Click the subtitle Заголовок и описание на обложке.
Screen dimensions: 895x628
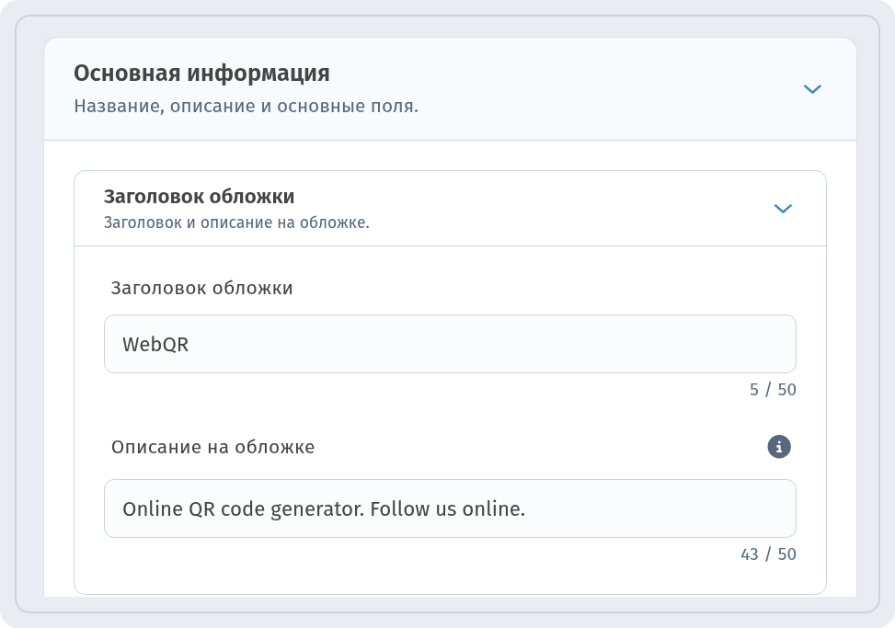click(x=236, y=223)
